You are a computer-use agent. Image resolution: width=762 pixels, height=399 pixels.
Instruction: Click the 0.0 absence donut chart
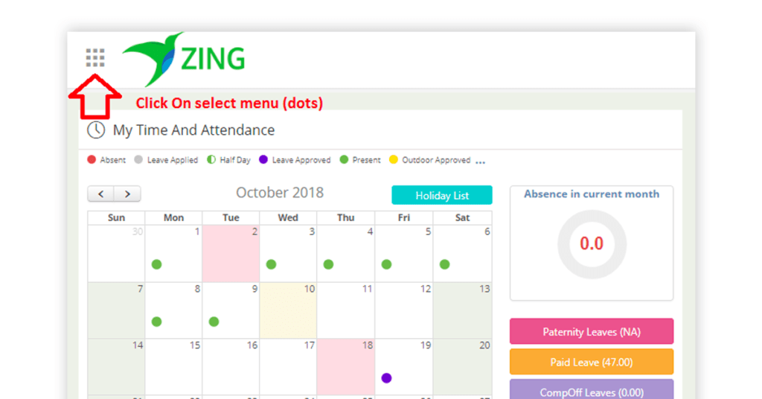tap(592, 244)
